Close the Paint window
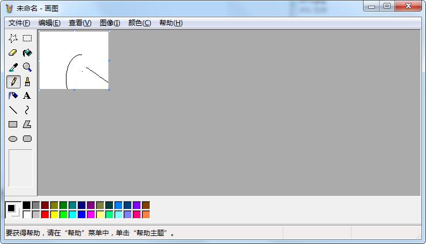Screen dimensions: 426x244 coord(408,6)
